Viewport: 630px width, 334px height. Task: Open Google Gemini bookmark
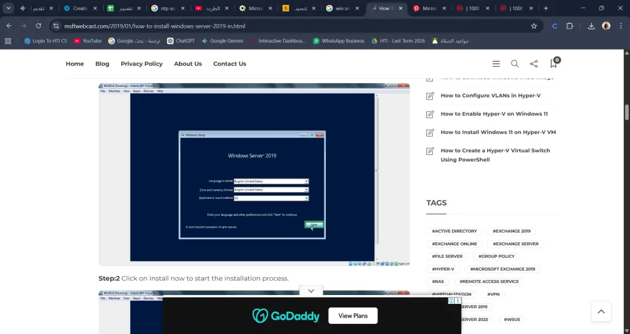coord(222,41)
